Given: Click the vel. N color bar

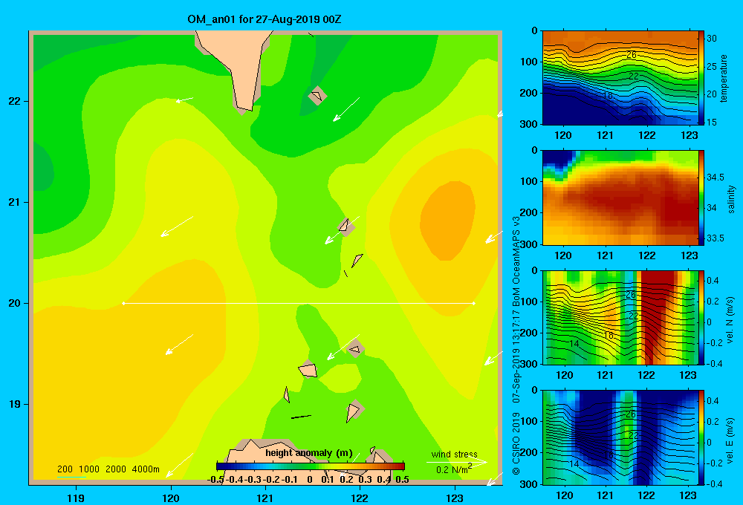Looking at the screenshot, I should point(701,317).
